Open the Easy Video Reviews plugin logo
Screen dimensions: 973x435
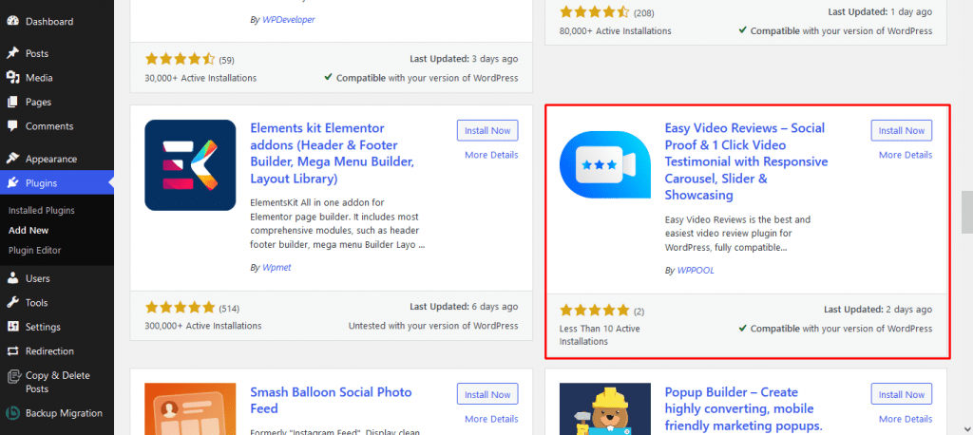point(605,165)
